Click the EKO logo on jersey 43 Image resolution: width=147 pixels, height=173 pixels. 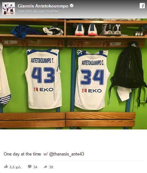point(44,89)
